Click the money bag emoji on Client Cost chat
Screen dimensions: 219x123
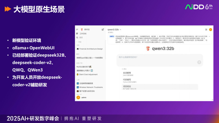(78, 75)
